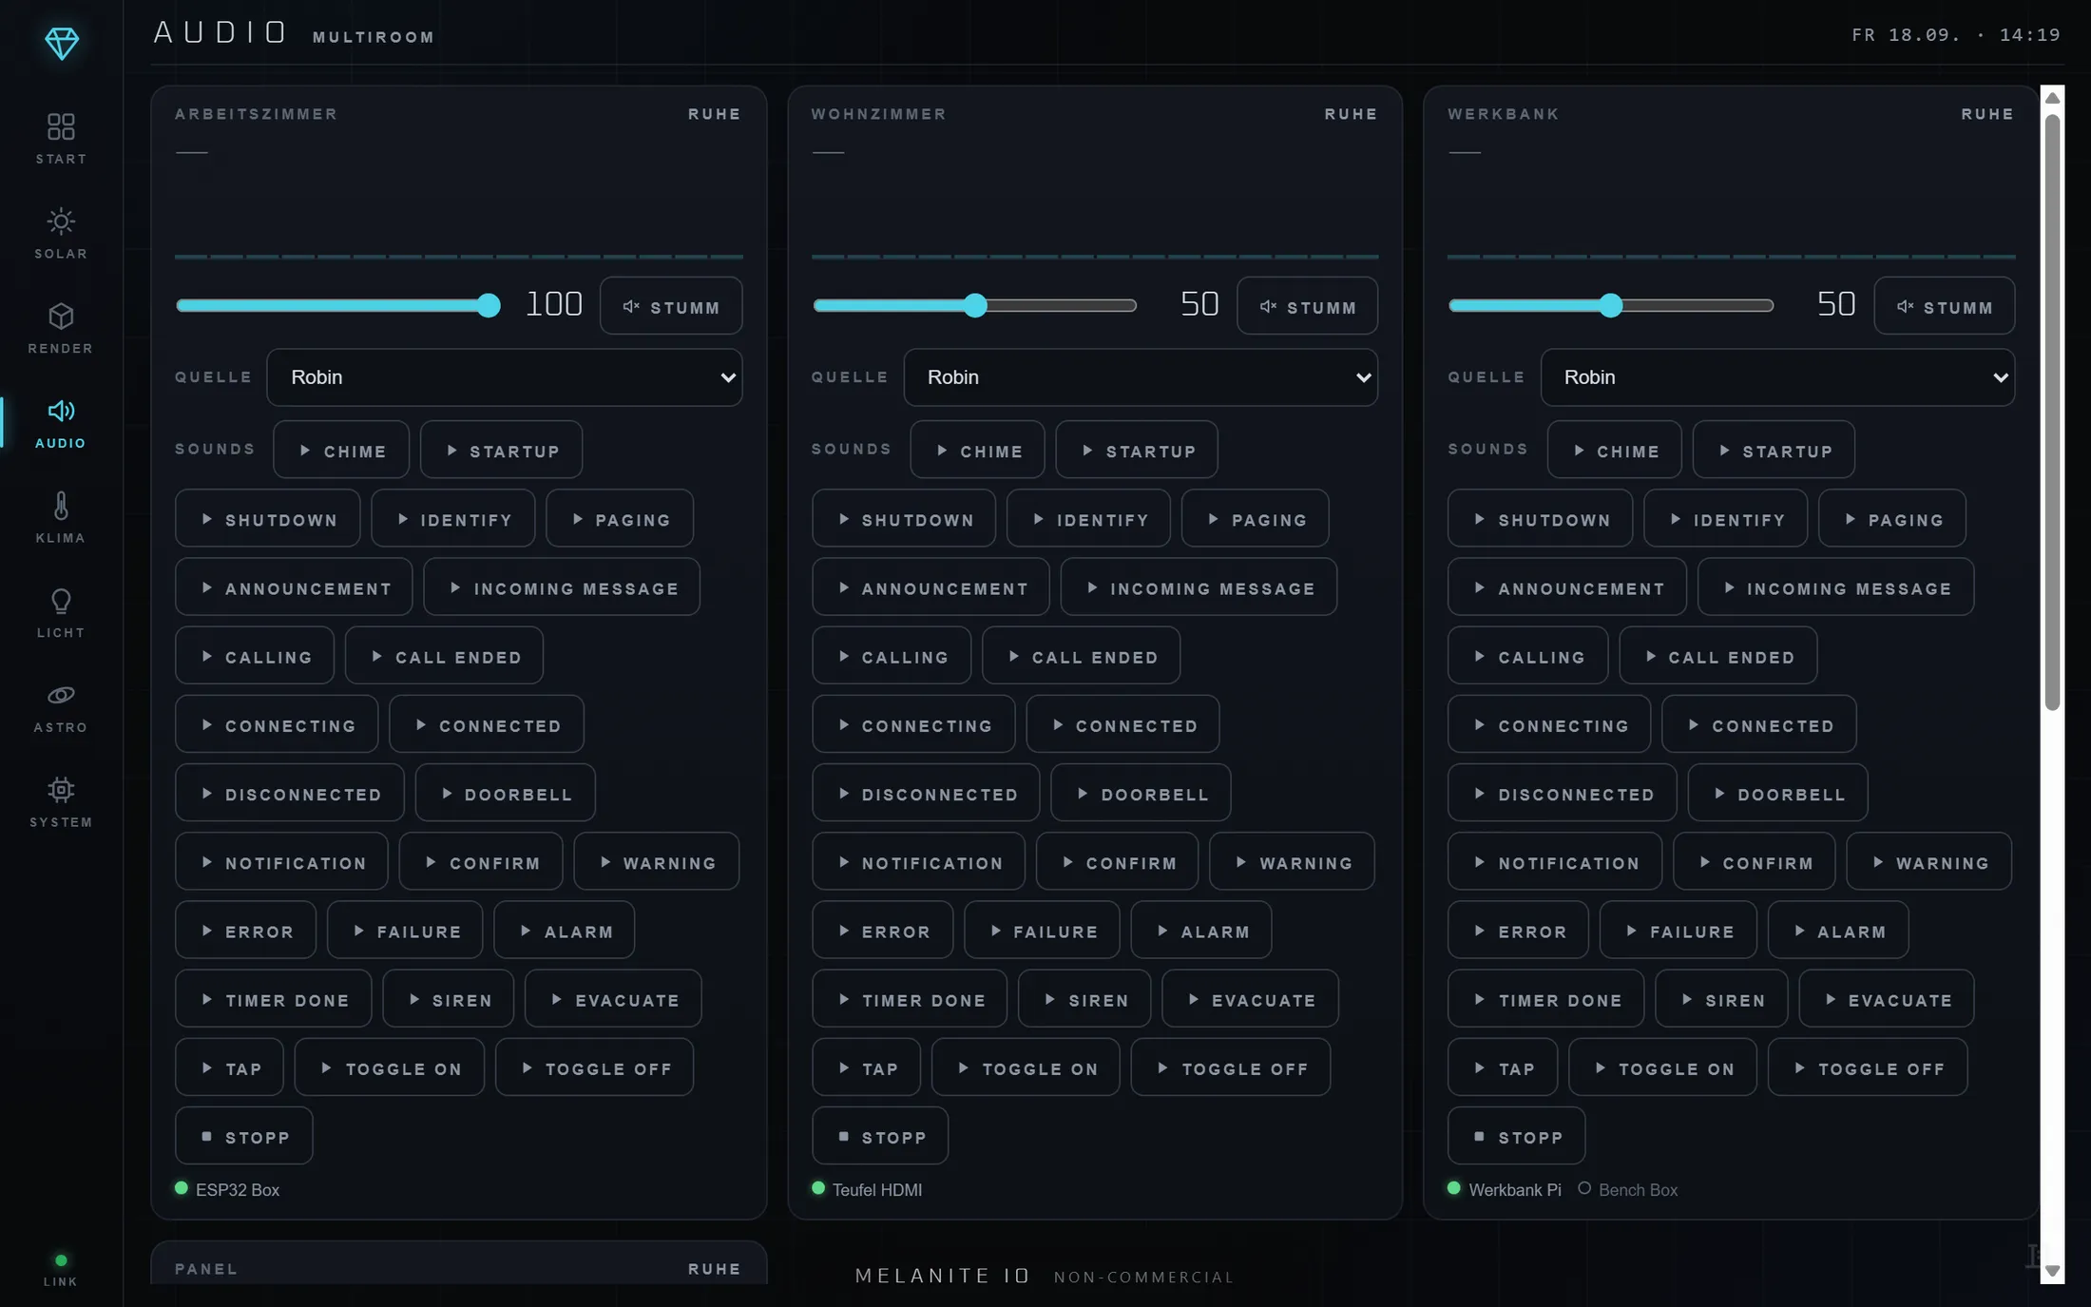Click the page scroll-up arrow

tap(2052, 98)
